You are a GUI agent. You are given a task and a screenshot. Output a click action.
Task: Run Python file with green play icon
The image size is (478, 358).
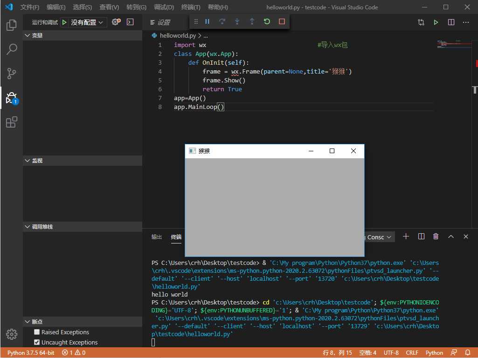click(436, 22)
